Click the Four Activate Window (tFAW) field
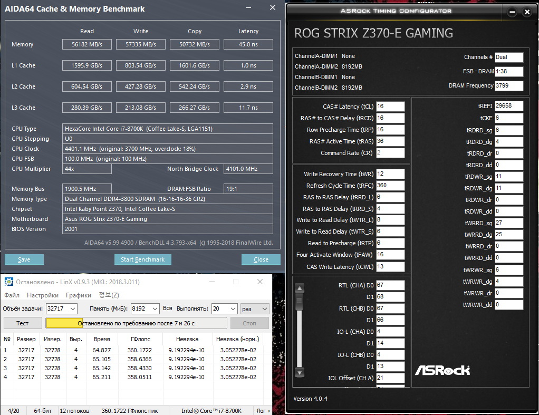539x415 pixels. coord(390,255)
